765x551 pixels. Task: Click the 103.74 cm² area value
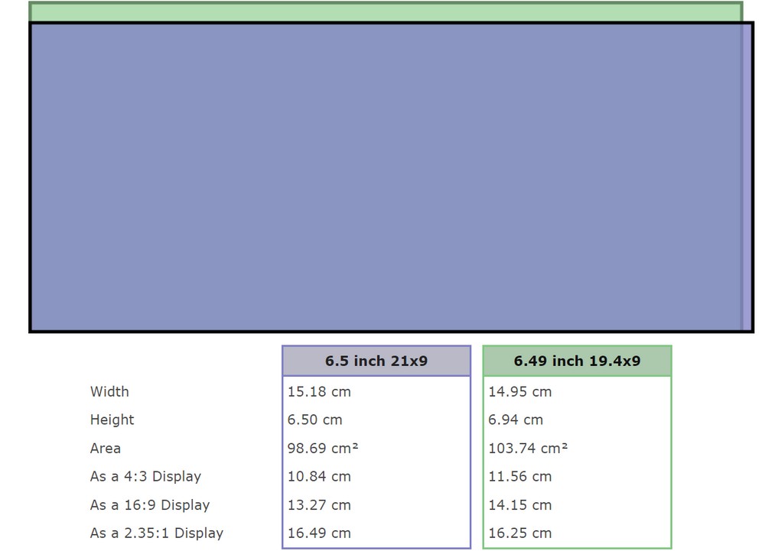(528, 449)
